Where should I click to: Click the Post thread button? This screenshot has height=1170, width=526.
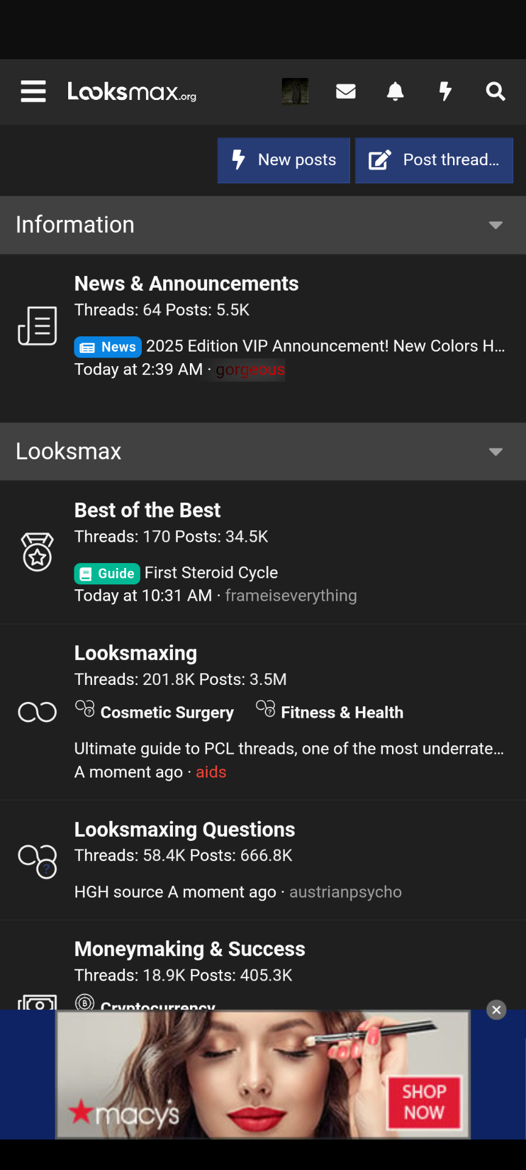[x=434, y=160]
